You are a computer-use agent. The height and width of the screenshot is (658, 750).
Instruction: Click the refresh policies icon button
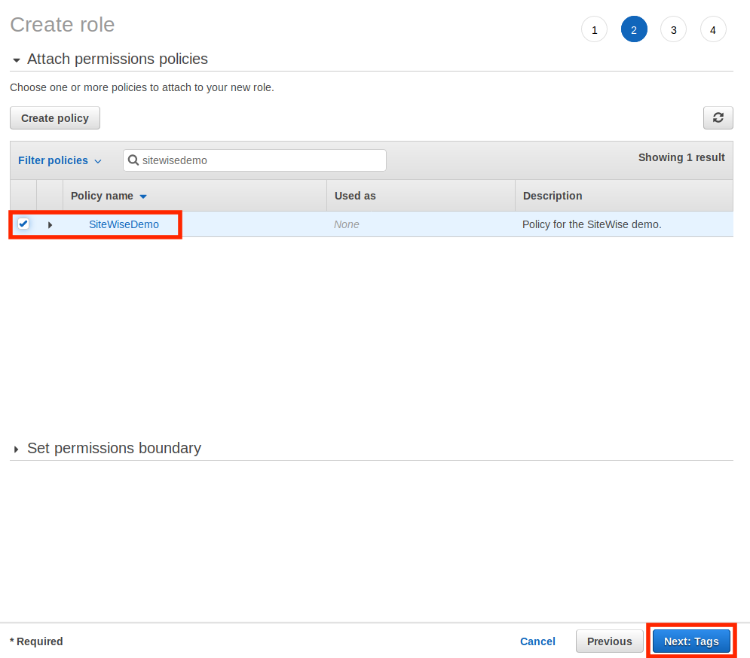pyautogui.click(x=718, y=117)
